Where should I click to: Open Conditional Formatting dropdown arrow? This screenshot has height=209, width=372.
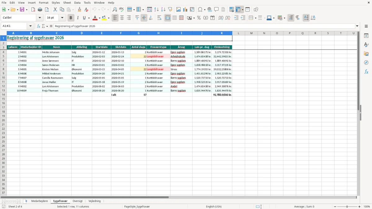click(284, 18)
